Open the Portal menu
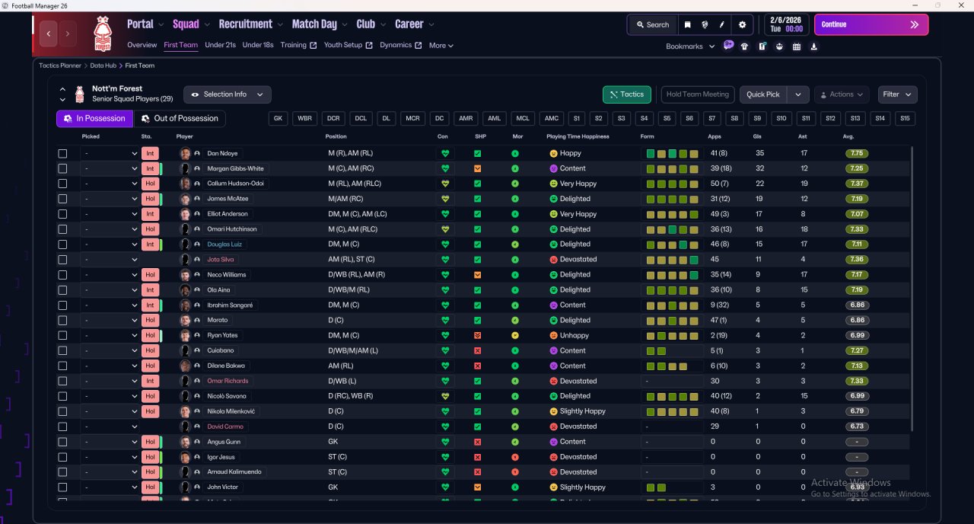The image size is (974, 524). 144,24
